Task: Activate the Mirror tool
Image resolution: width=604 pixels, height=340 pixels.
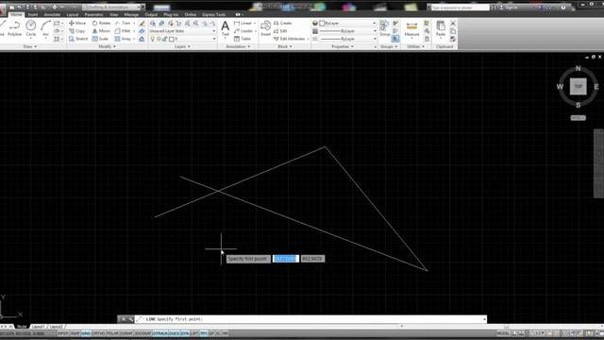Action: point(101,31)
